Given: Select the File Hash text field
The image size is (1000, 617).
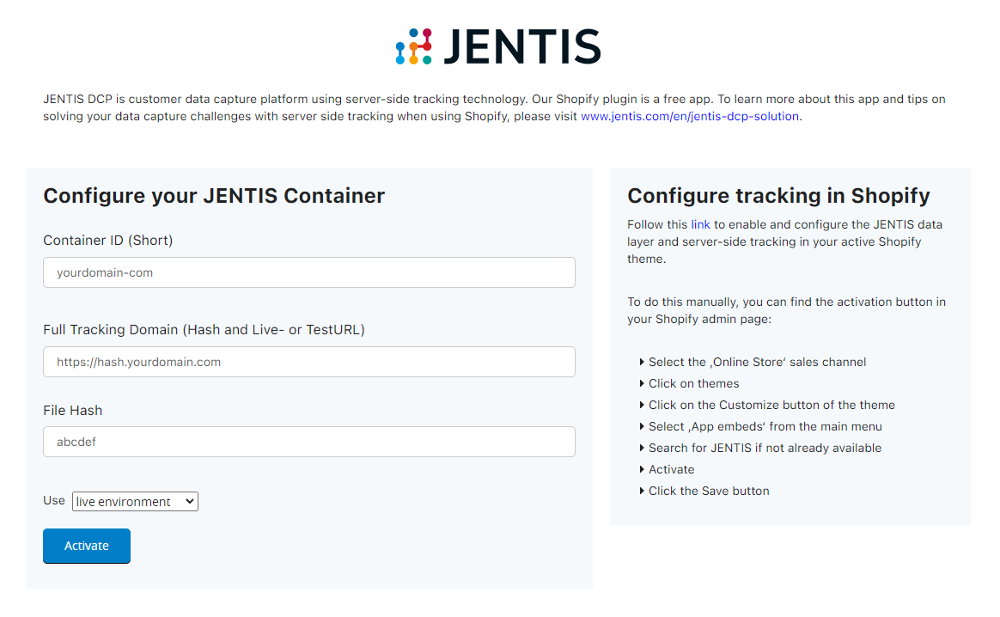Looking at the screenshot, I should [309, 442].
